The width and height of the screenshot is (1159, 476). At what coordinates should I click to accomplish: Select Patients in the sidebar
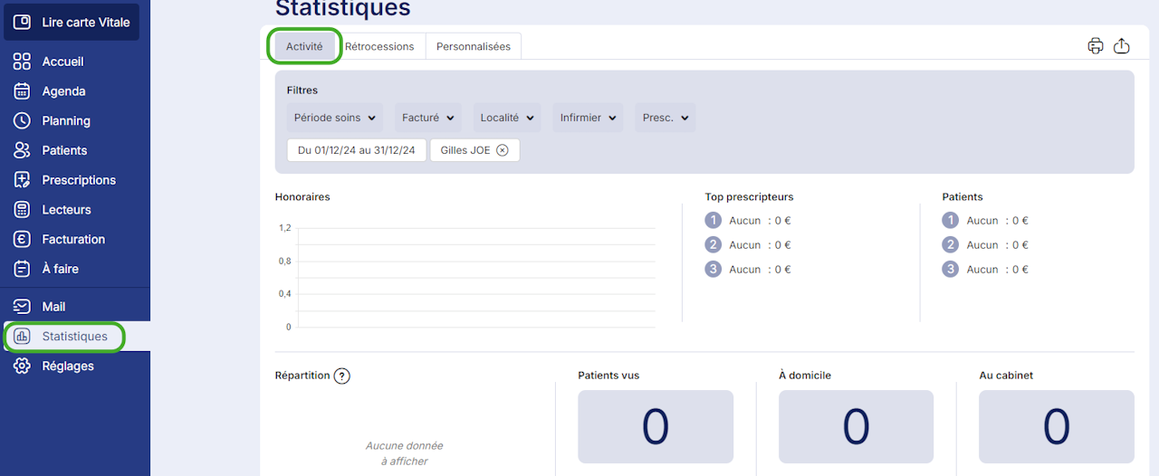coord(64,150)
